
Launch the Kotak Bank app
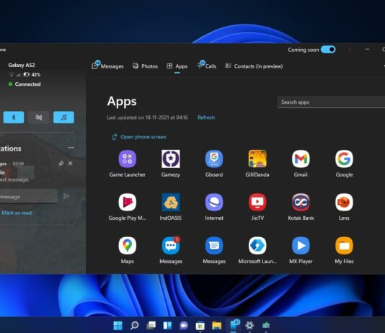point(301,203)
